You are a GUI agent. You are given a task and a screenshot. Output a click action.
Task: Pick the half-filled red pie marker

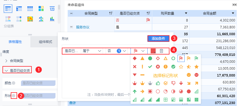point(173,91)
